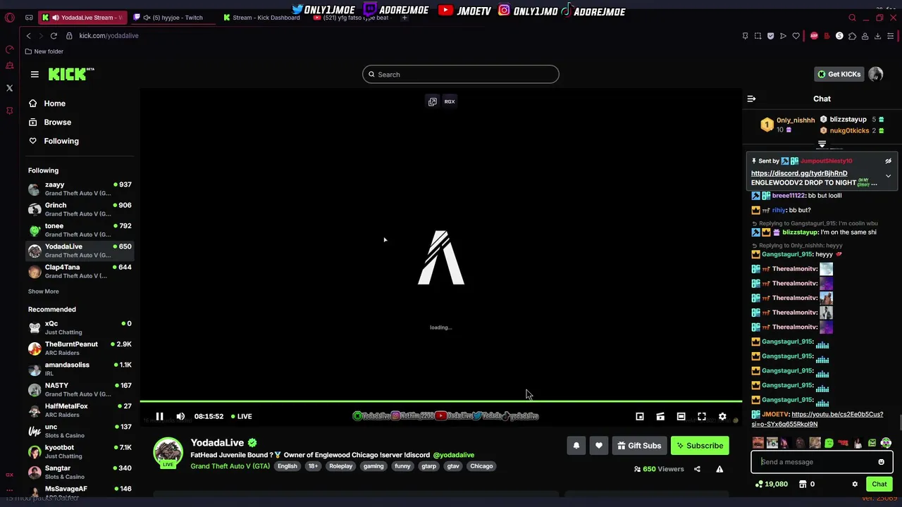Click the English stream tag
Image resolution: width=902 pixels, height=507 pixels.
coord(287,466)
